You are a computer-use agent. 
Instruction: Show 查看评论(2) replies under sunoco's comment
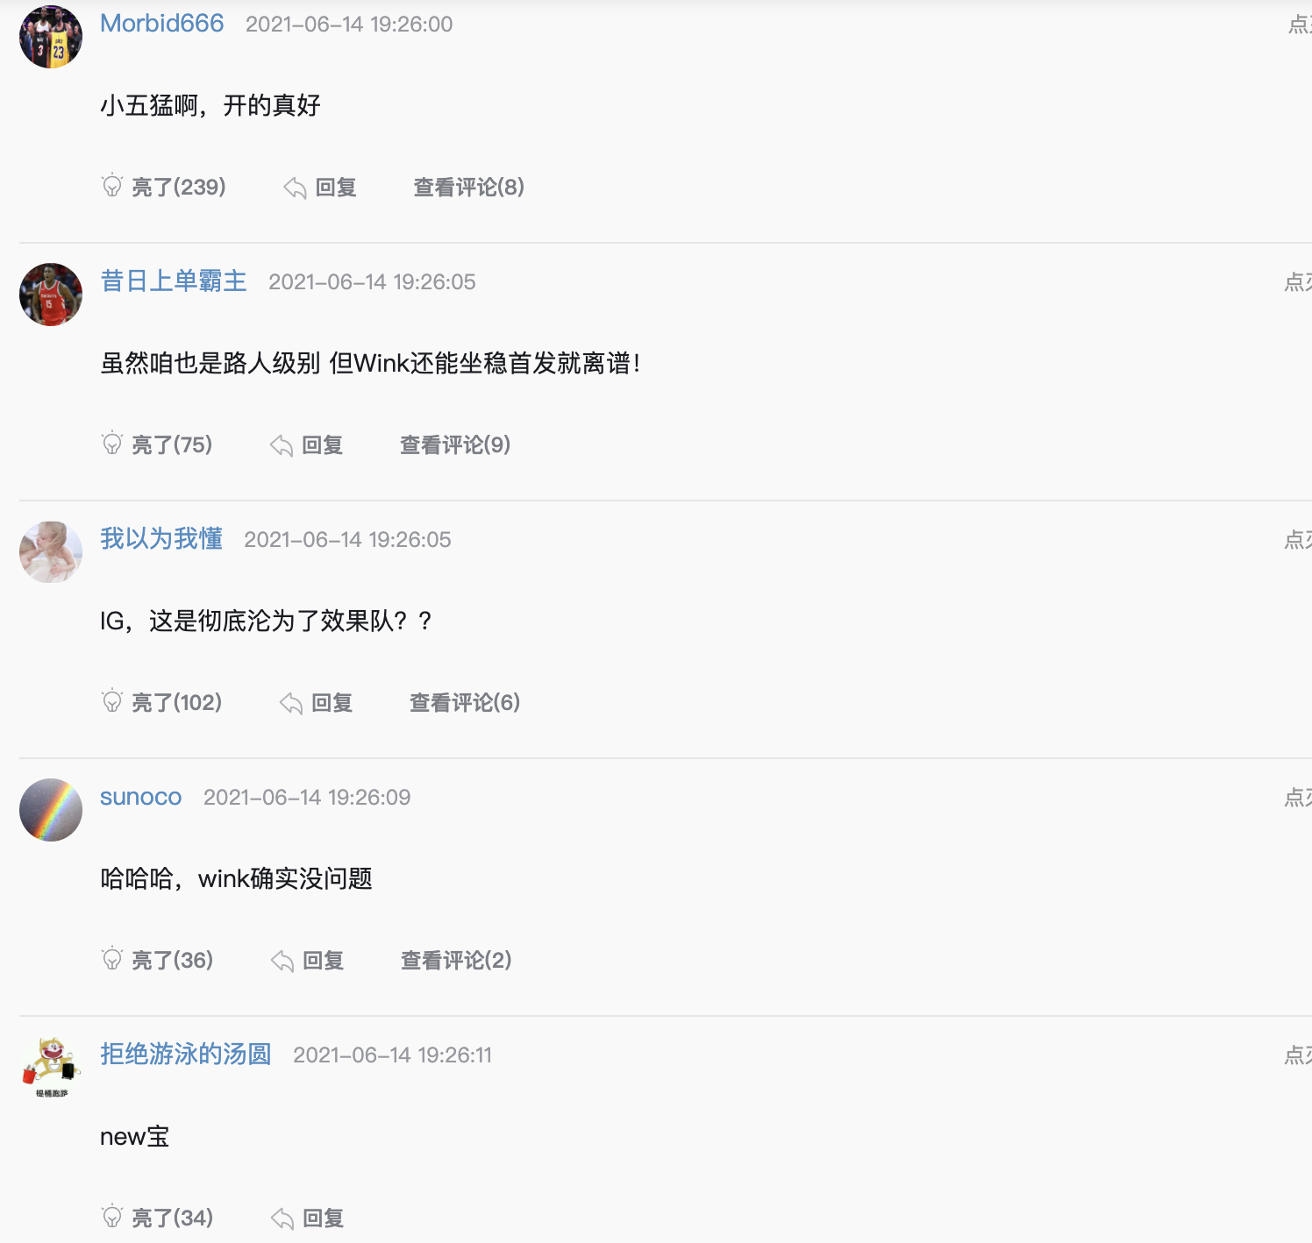(x=456, y=960)
